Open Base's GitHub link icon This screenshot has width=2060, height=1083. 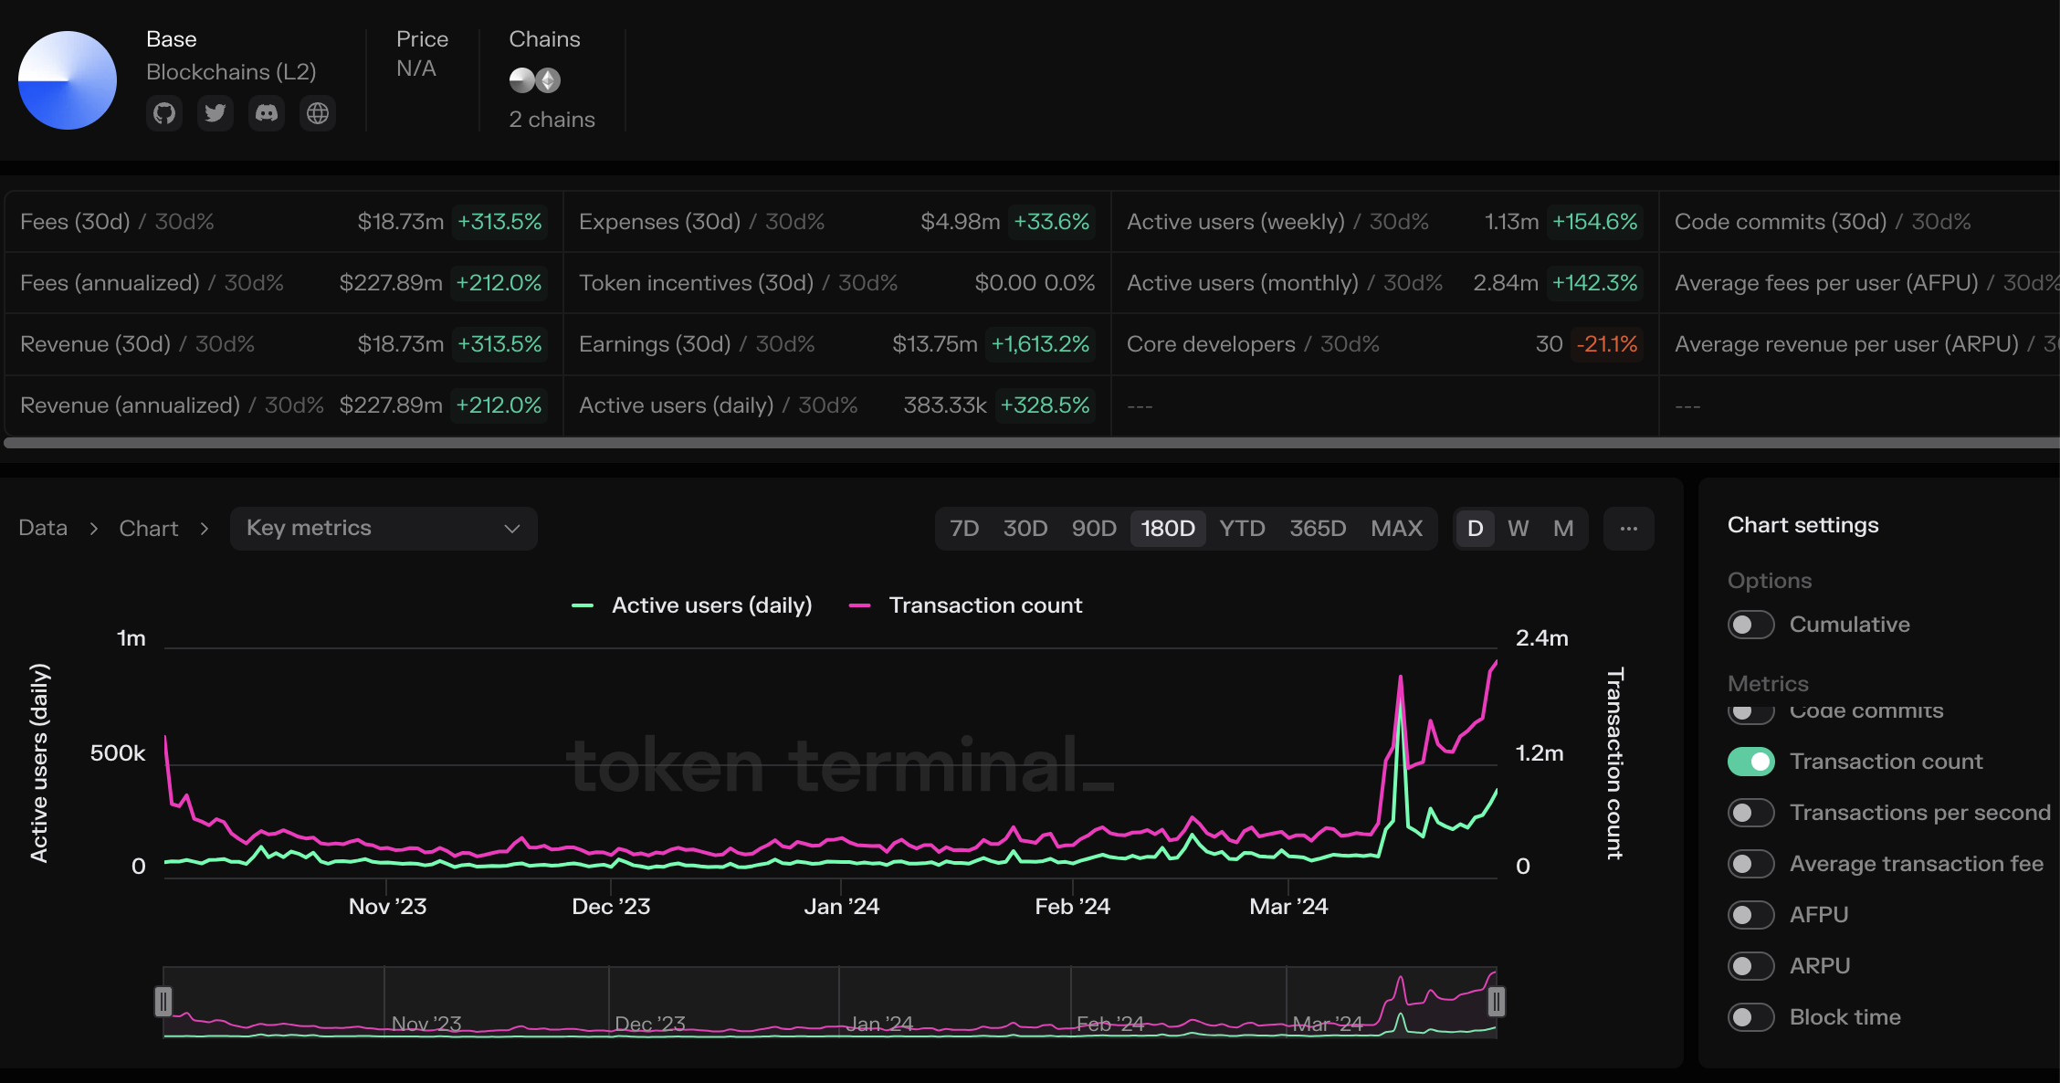pos(164,113)
